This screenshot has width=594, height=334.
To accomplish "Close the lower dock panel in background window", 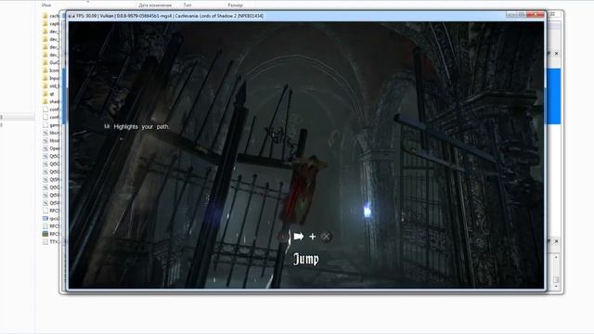I will pyautogui.click(x=556, y=241).
